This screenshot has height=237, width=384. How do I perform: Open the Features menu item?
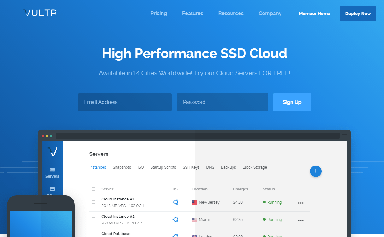[x=192, y=13]
